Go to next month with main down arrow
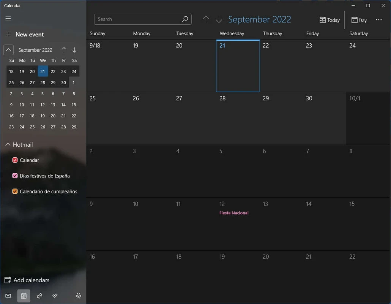 point(219,19)
